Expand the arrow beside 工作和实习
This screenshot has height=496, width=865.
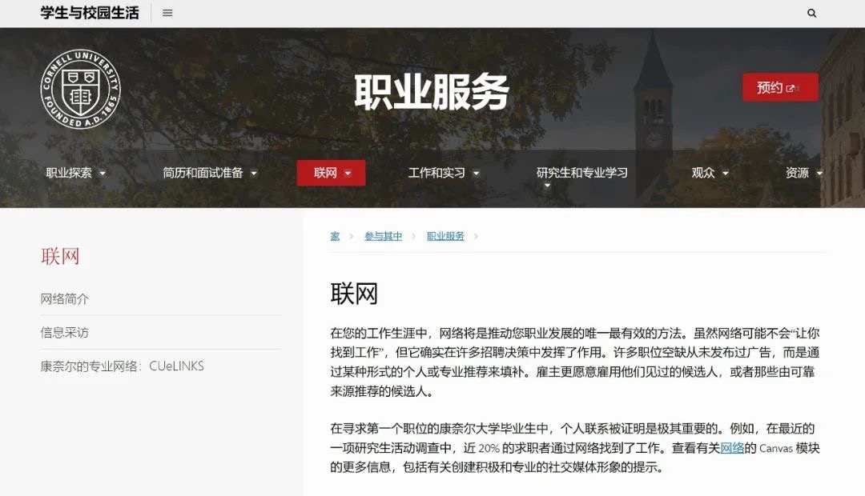[476, 174]
